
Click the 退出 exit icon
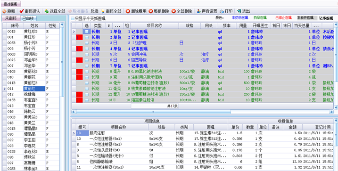tap(239, 11)
